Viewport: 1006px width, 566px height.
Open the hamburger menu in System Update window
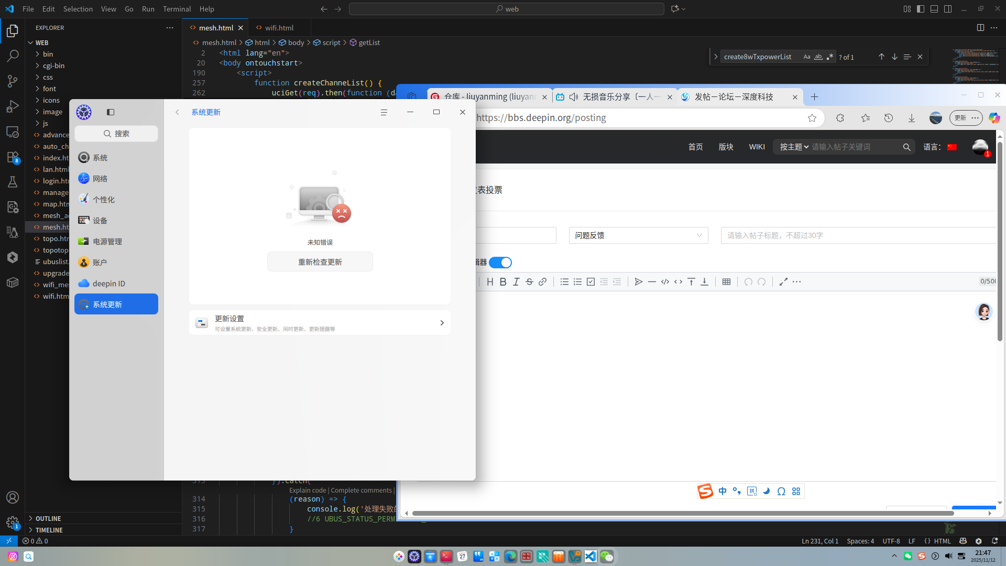pyautogui.click(x=384, y=112)
